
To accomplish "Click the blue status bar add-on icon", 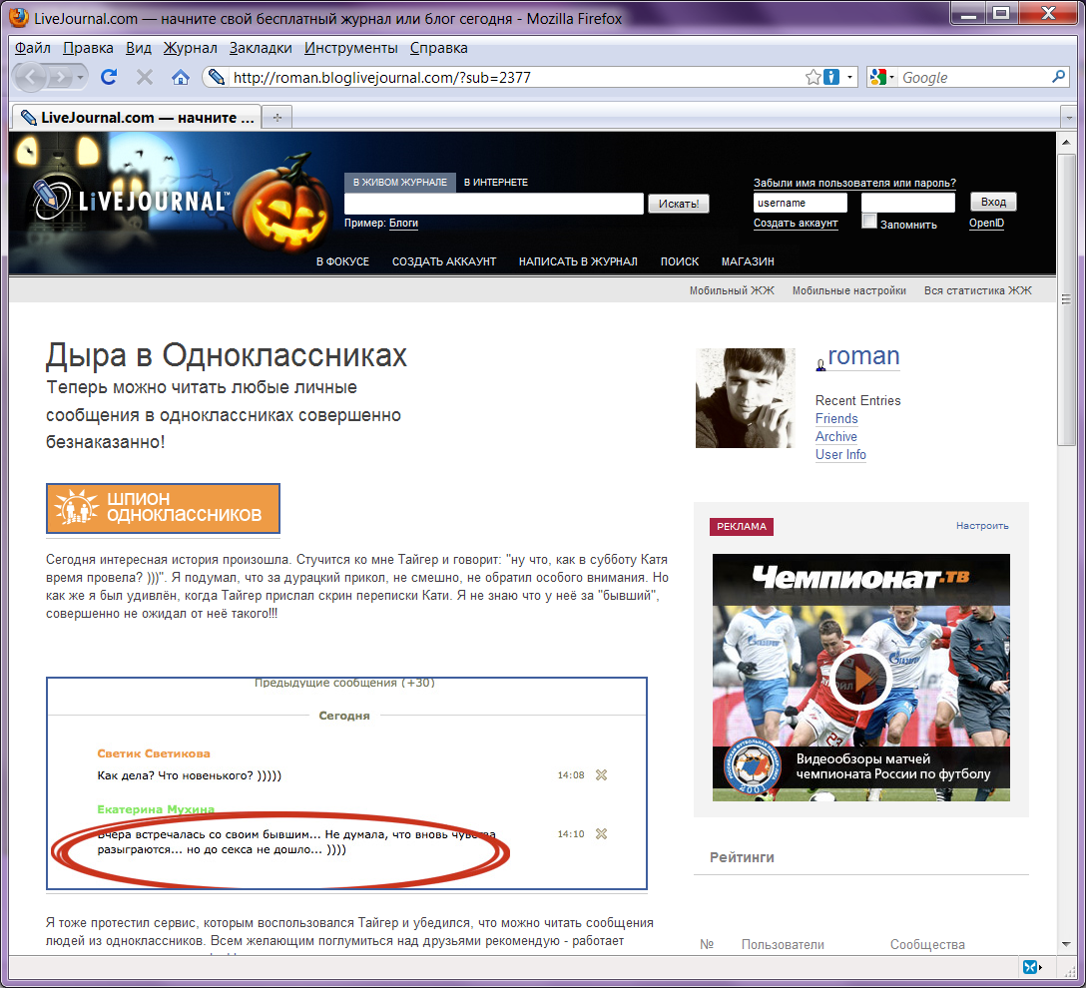I will coord(1031,967).
